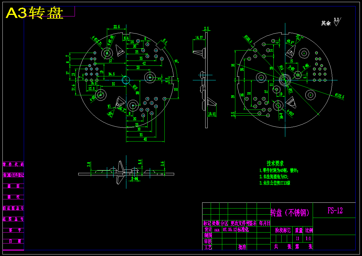
Task: Click the "描校" side label
Action: [14, 197]
